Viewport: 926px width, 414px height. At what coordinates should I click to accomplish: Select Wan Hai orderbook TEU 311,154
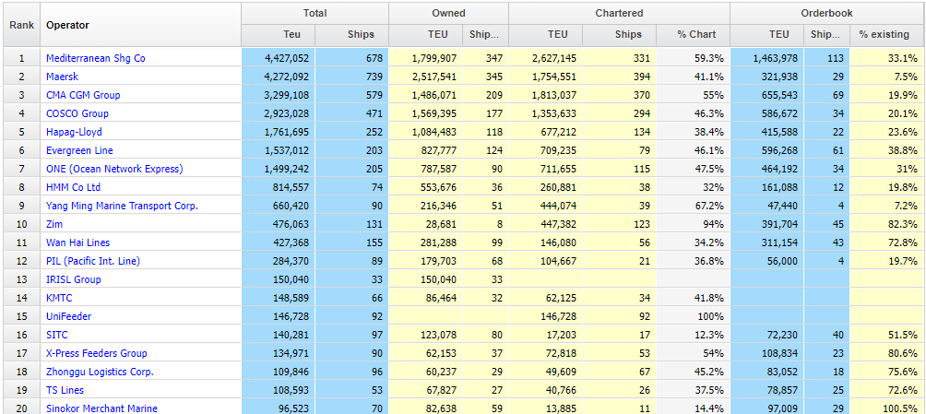pyautogui.click(x=767, y=242)
